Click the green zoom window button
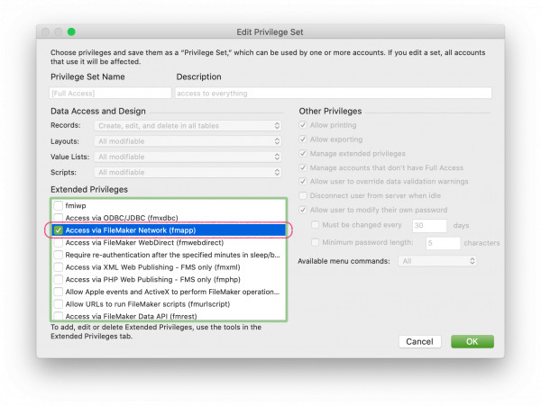541x406 pixels. [x=71, y=32]
